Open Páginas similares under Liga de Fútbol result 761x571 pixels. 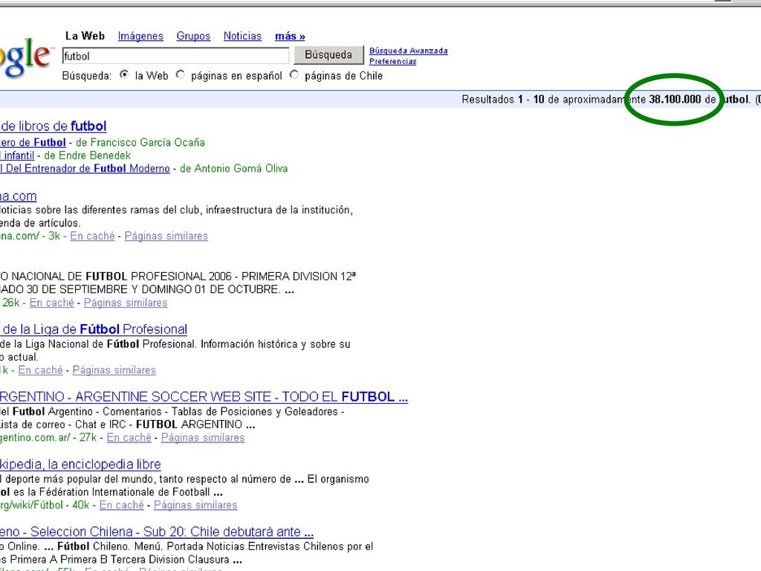tap(114, 370)
